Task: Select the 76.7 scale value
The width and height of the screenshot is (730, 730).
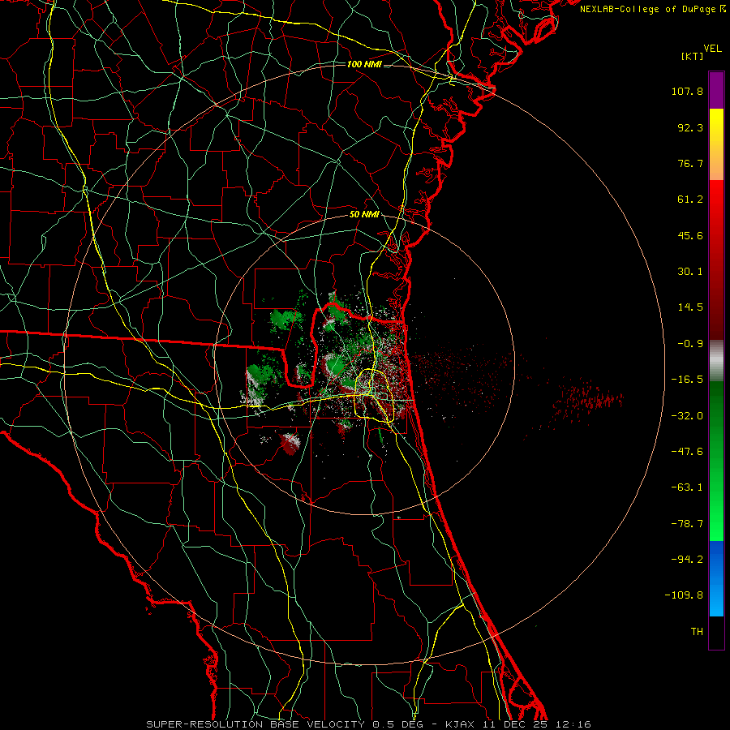Action: click(690, 163)
